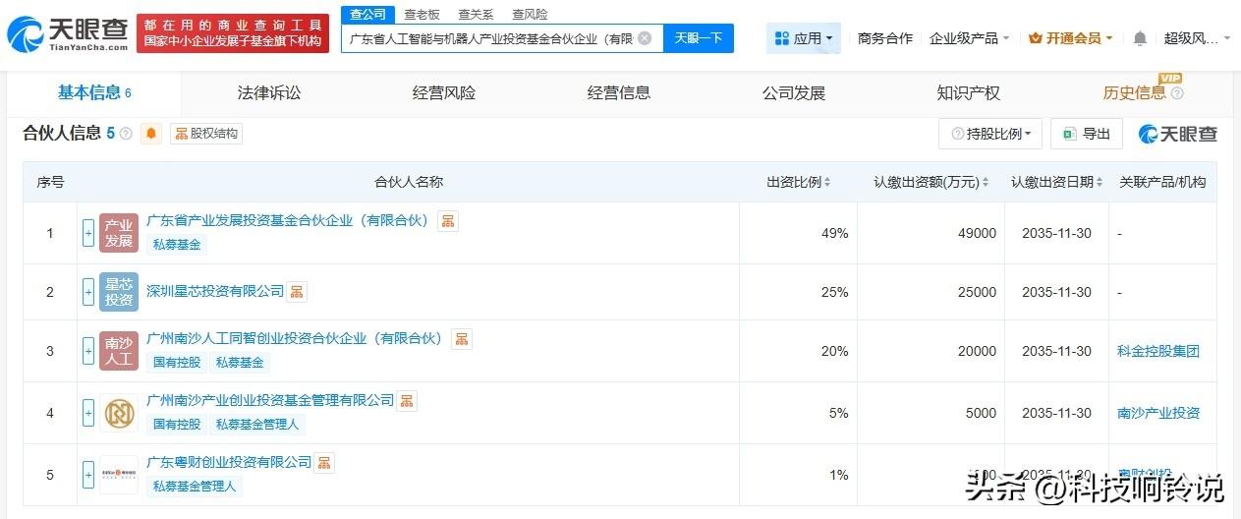
Task: Click the 星芯投资 company logo thumbnail
Action: (119, 292)
